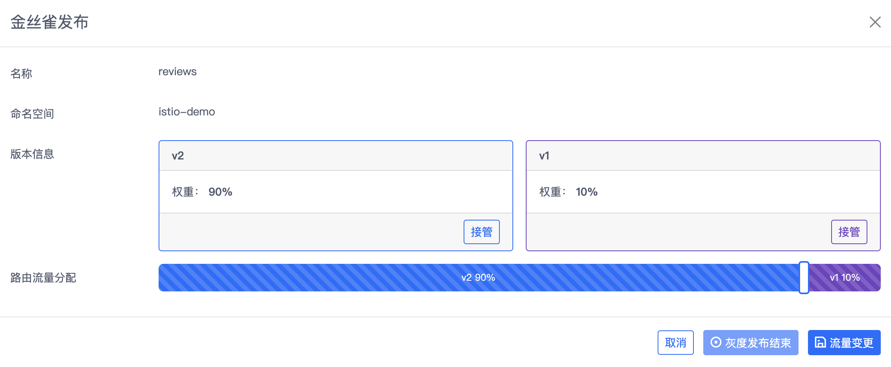The width and height of the screenshot is (891, 367).
Task: Click the 金丝雀发布 dialog title
Action: (x=50, y=22)
